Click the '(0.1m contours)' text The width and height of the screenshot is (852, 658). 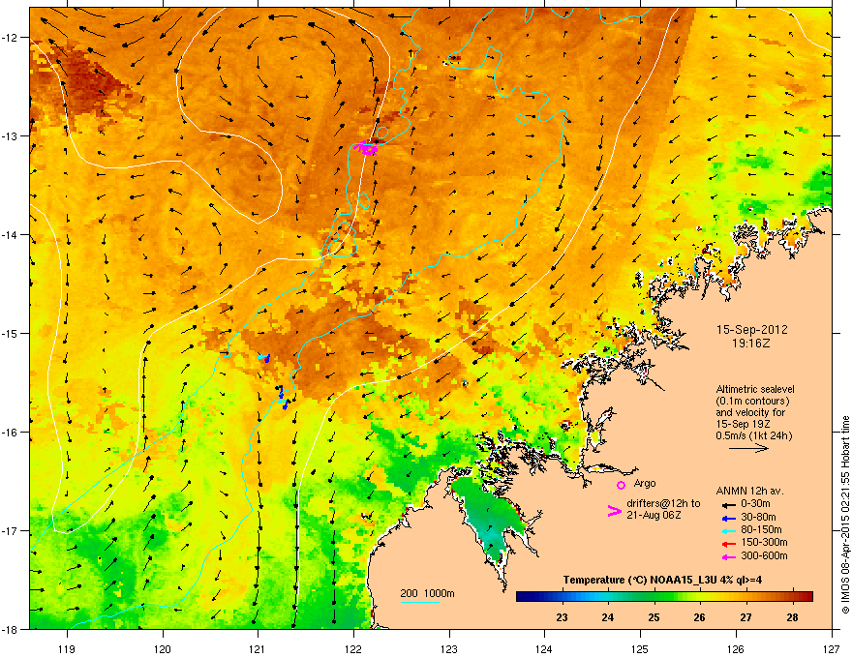(x=752, y=402)
